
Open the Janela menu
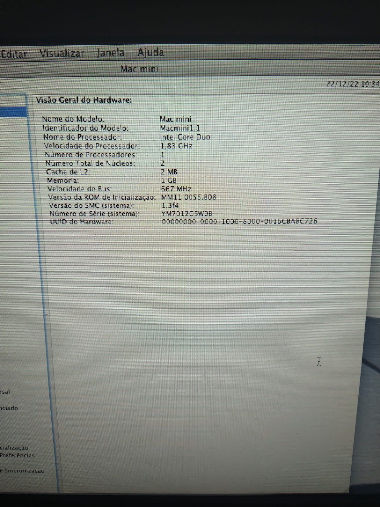[x=111, y=53]
